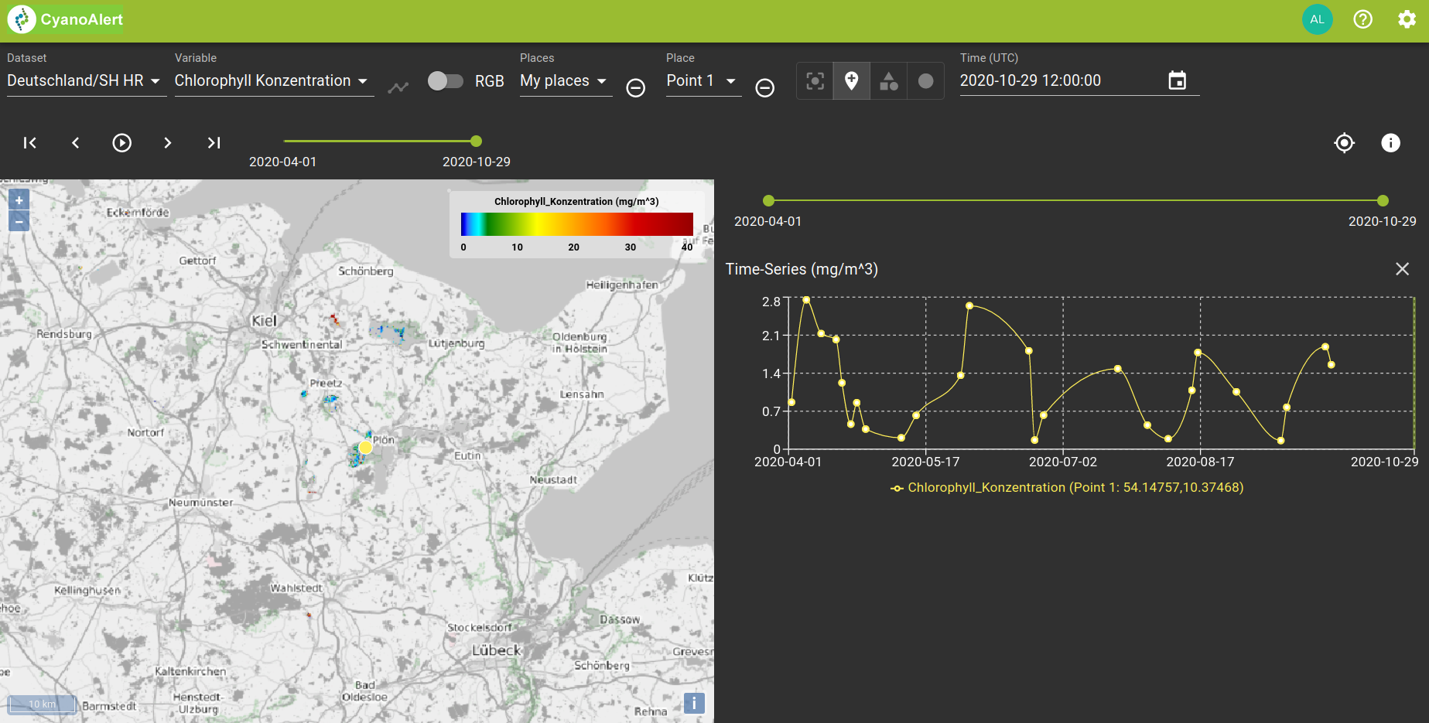Open the calendar date picker
The width and height of the screenshot is (1429, 723).
pos(1178,80)
